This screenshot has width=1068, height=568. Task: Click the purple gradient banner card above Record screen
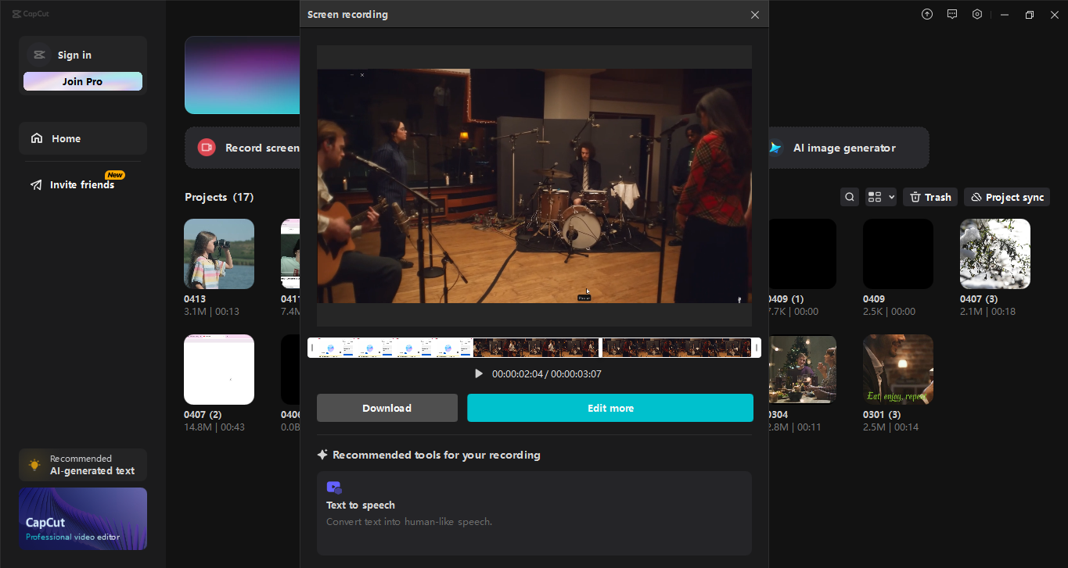[x=243, y=75]
